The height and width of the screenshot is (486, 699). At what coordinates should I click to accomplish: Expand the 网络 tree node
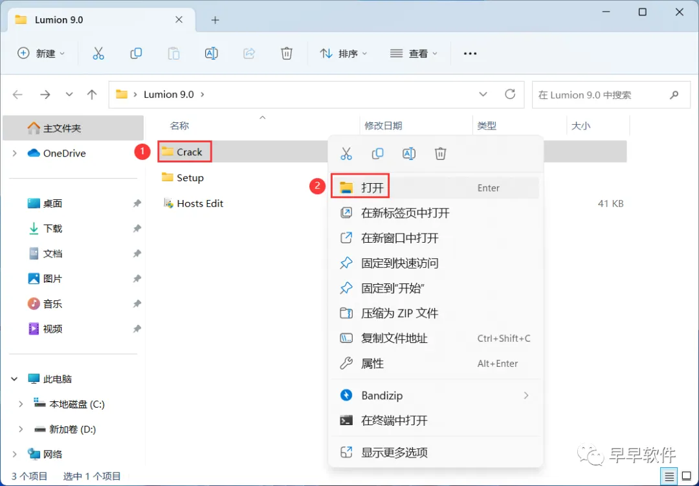pos(15,454)
